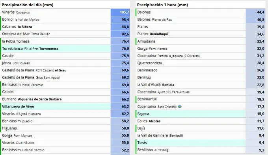Click the Precipitación 1 hora (mm) header
The height and width of the screenshot is (155, 268).
tap(162, 5)
